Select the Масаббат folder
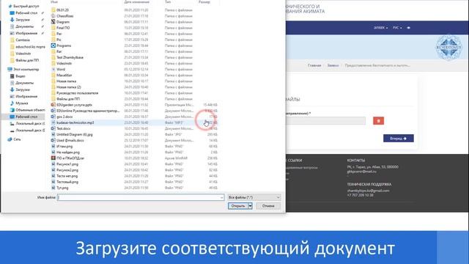Viewport: 469px width, 264px height. (x=64, y=75)
